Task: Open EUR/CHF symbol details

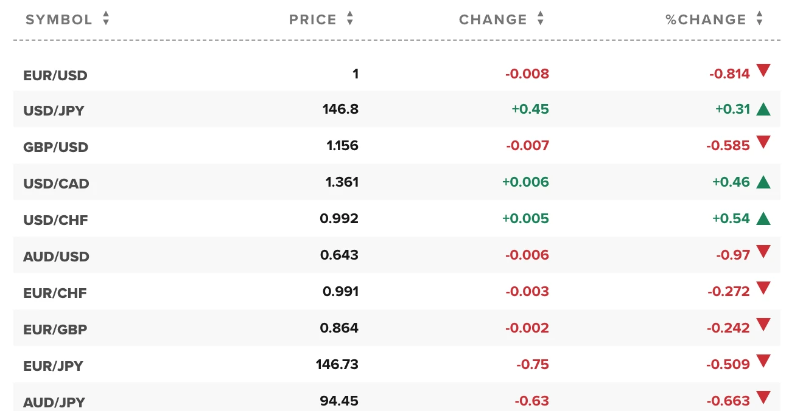Action: click(55, 294)
